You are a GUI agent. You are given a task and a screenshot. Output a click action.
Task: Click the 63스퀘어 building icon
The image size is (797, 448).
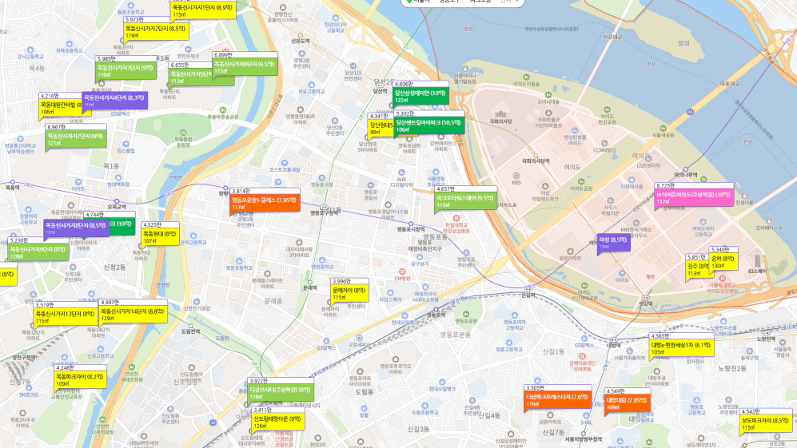pos(757,261)
